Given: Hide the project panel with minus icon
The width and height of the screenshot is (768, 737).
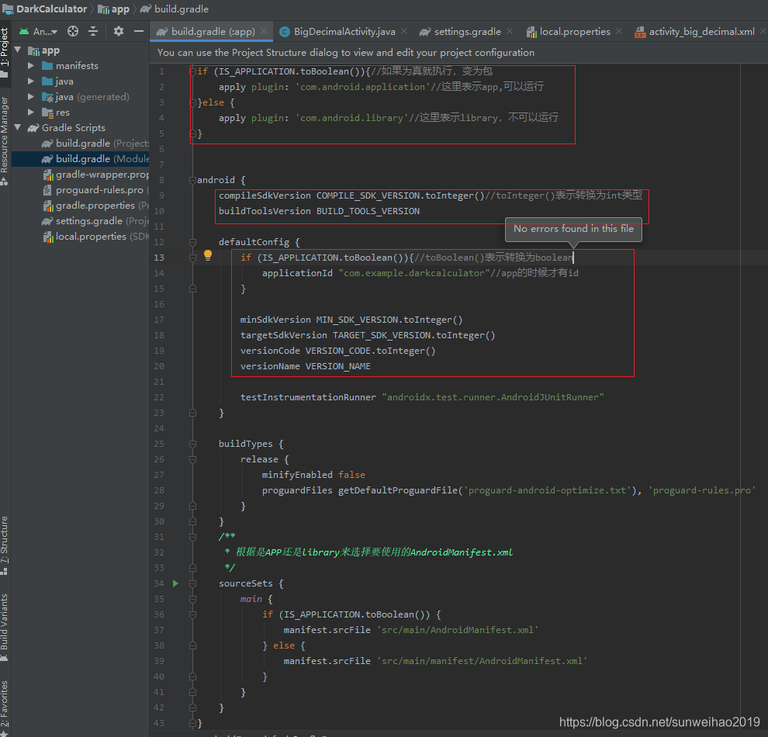Looking at the screenshot, I should 139,31.
